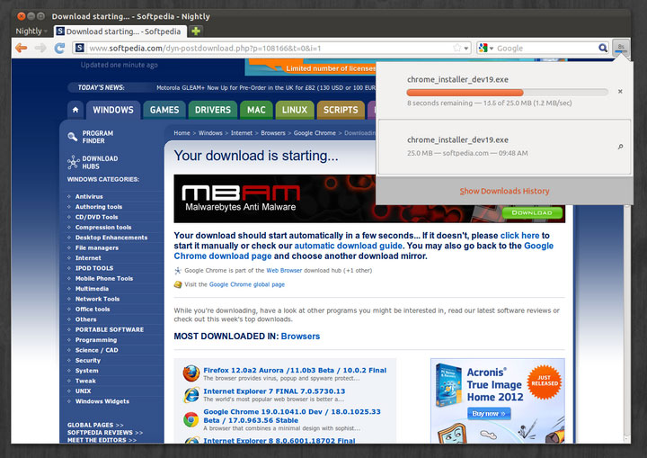Visit the Google Chrome global page link
647x458 pixels.
247,284
